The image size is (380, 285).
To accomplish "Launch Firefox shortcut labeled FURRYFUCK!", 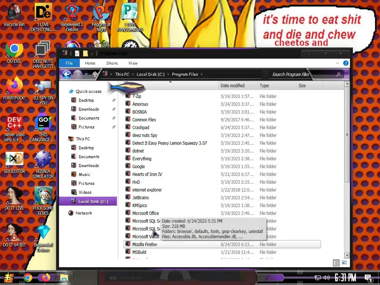I will [x=14, y=88].
